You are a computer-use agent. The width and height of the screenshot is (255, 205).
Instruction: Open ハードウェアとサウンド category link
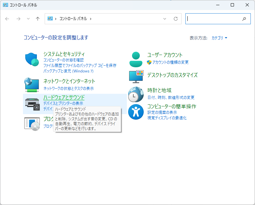[64, 97]
